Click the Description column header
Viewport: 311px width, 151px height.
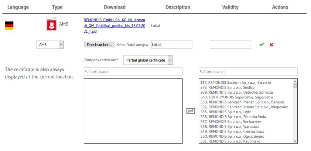178,7
